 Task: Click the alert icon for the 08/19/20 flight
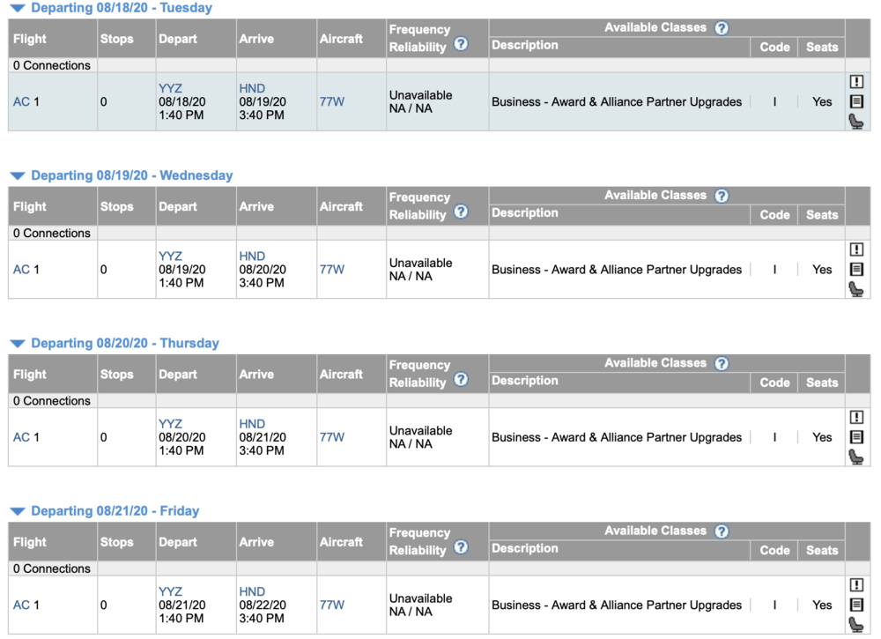(x=856, y=249)
